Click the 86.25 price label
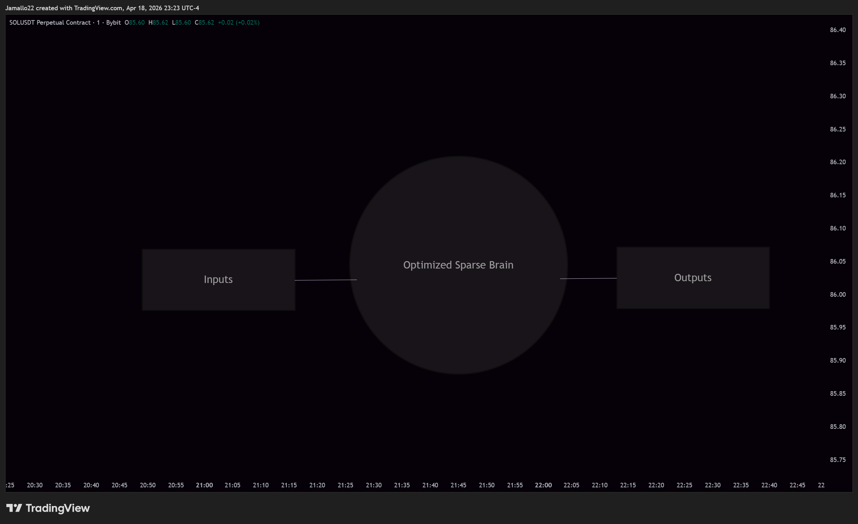Image resolution: width=858 pixels, height=524 pixels. [x=838, y=129]
